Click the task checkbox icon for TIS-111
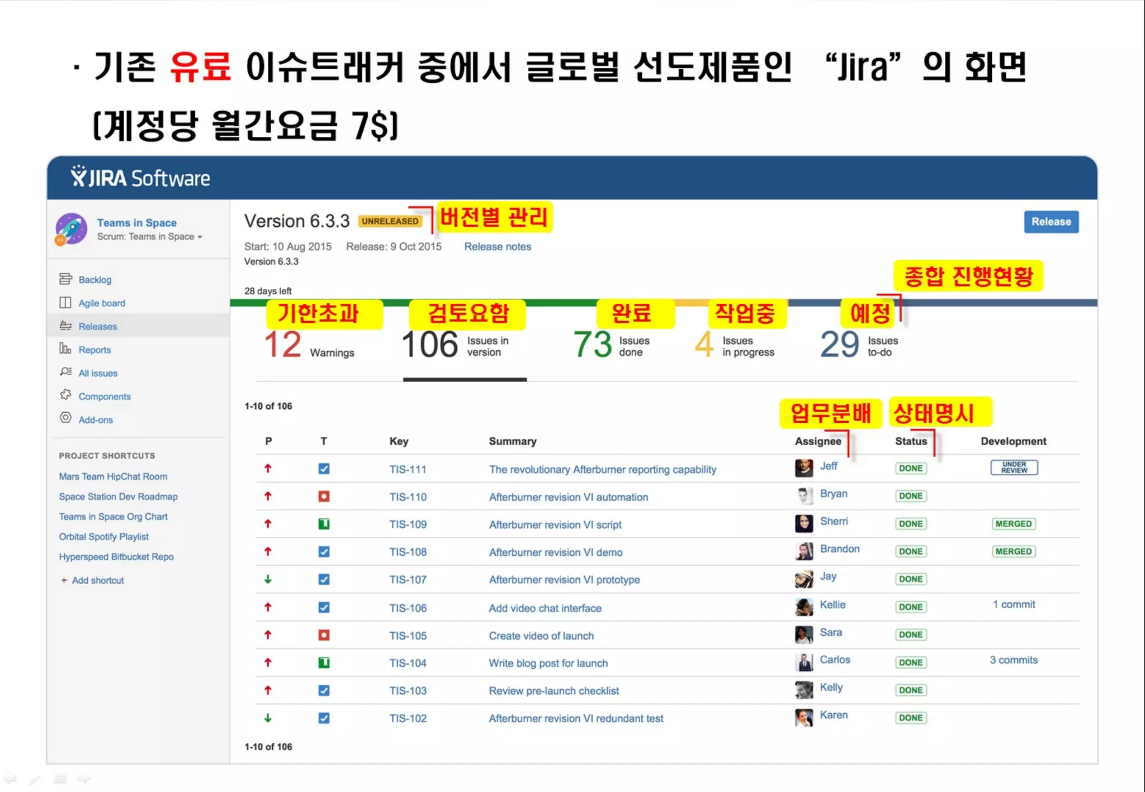The image size is (1145, 792). 324,469
